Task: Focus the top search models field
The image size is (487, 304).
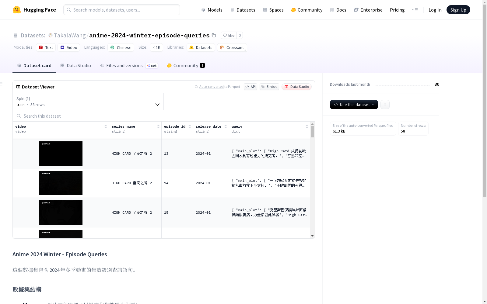Action: click(122, 10)
